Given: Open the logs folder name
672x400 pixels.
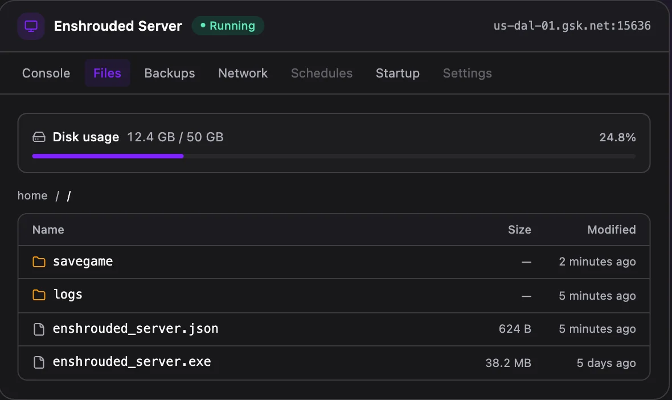Looking at the screenshot, I should (x=68, y=295).
